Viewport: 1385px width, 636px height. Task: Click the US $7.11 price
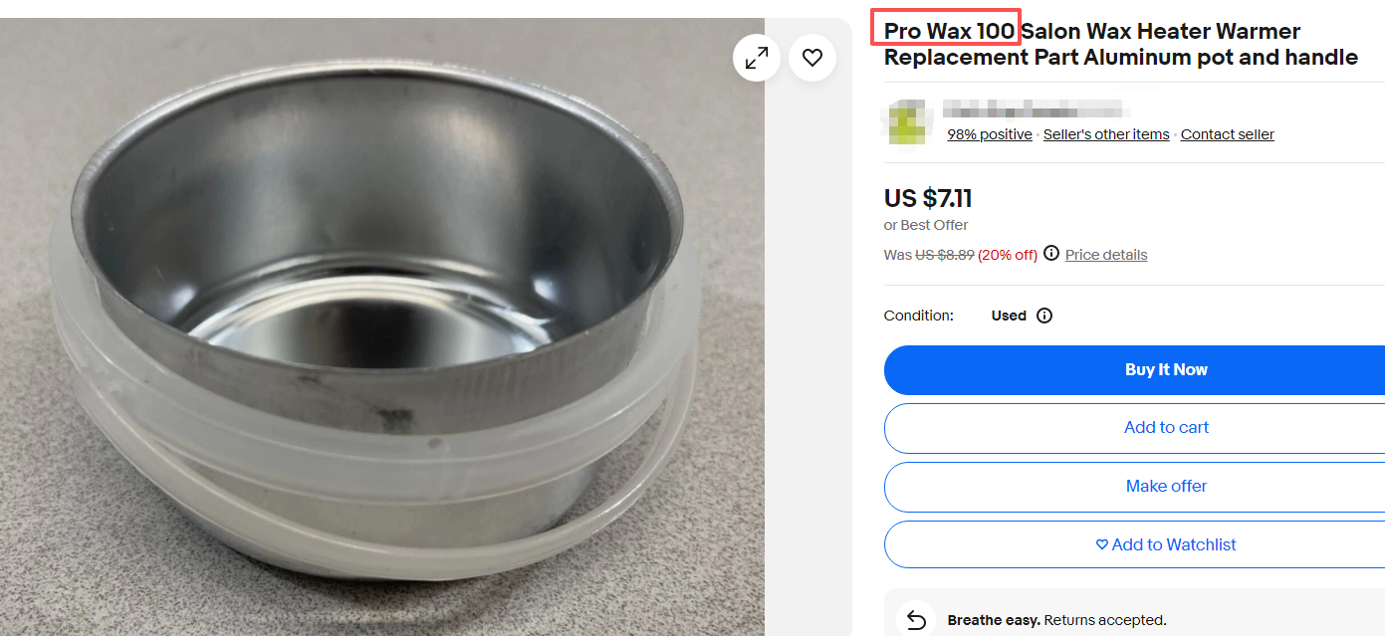point(928,198)
